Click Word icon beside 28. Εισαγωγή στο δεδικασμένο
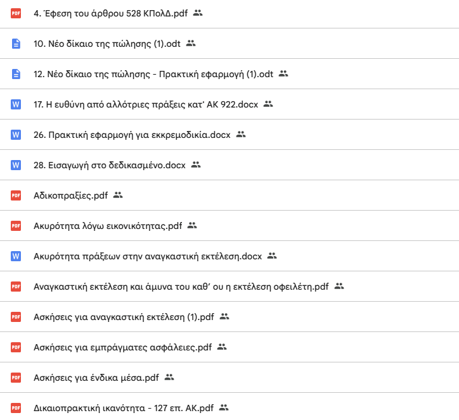Viewport: 459px width, 420px height. click(16, 165)
